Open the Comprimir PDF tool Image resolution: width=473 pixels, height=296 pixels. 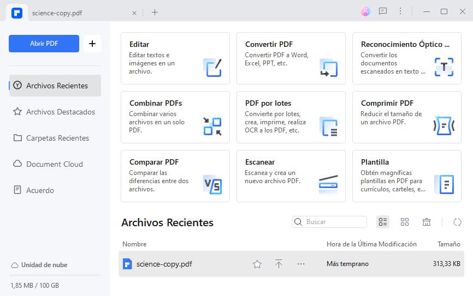click(x=406, y=117)
